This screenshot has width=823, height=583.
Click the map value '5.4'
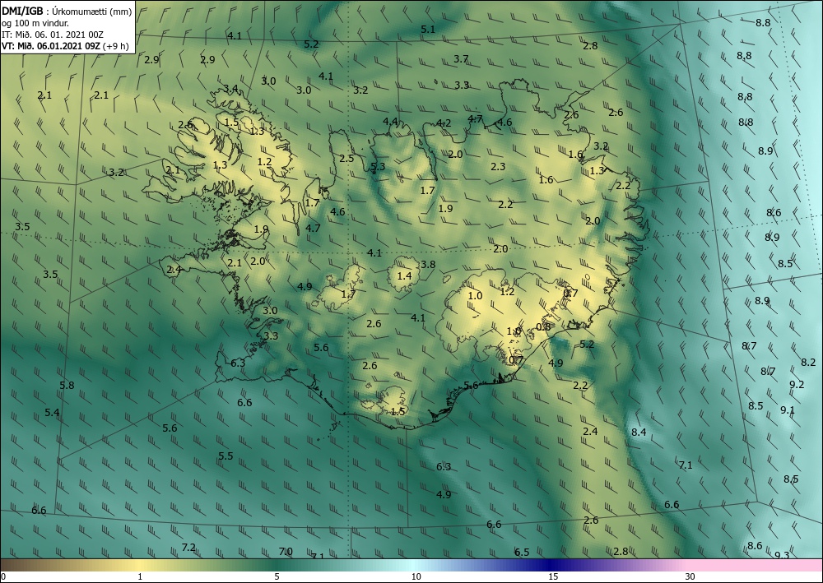[52, 413]
